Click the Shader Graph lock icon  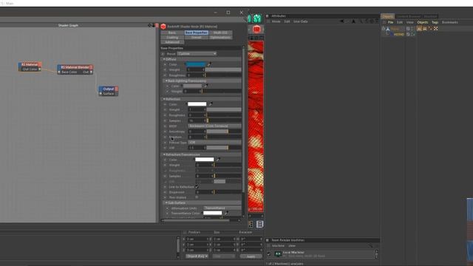(x=153, y=25)
